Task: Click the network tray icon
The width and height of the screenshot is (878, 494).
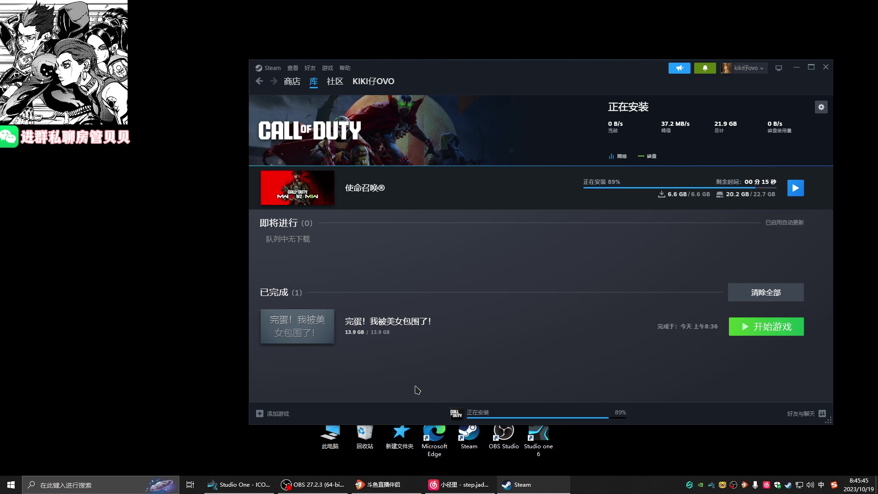Action: 799,485
